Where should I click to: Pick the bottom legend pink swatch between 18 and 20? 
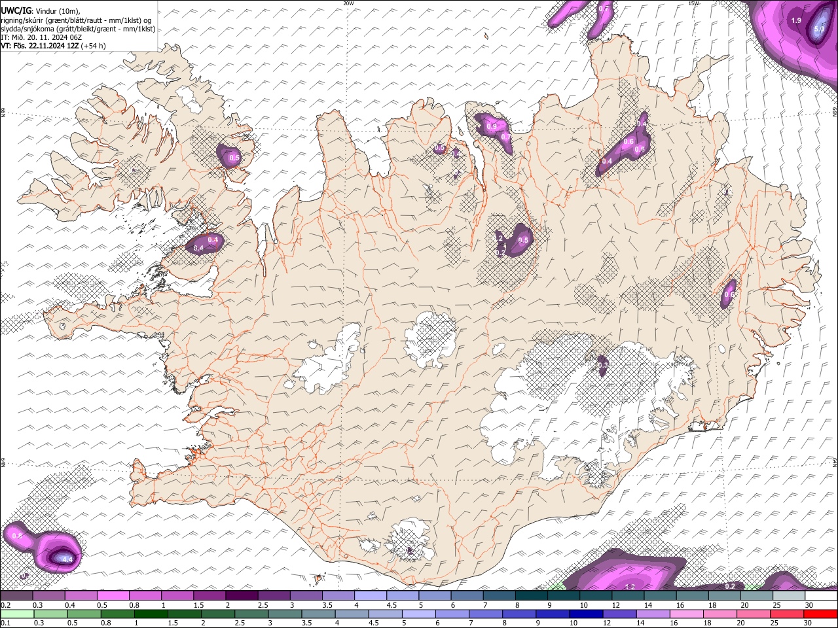pos(720,614)
